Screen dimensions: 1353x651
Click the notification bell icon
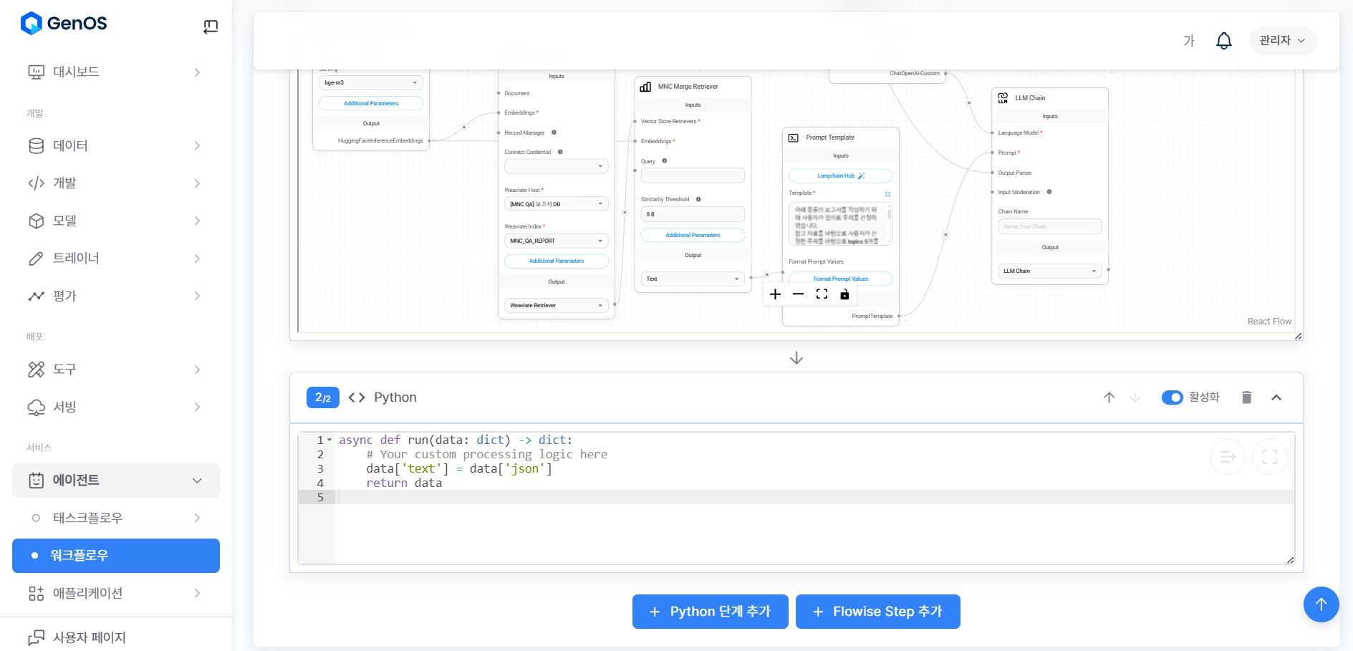tap(1224, 41)
